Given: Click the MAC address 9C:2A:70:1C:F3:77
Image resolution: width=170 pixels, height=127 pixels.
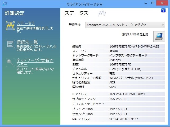Looking at the screenshot, I should click(x=124, y=119).
